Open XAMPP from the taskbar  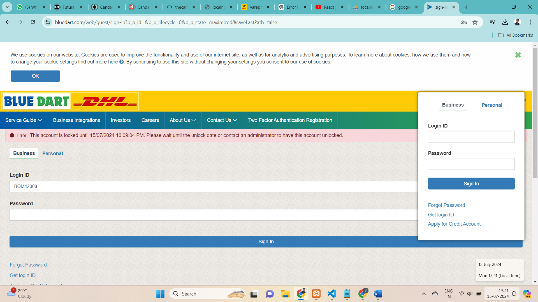[x=316, y=294]
